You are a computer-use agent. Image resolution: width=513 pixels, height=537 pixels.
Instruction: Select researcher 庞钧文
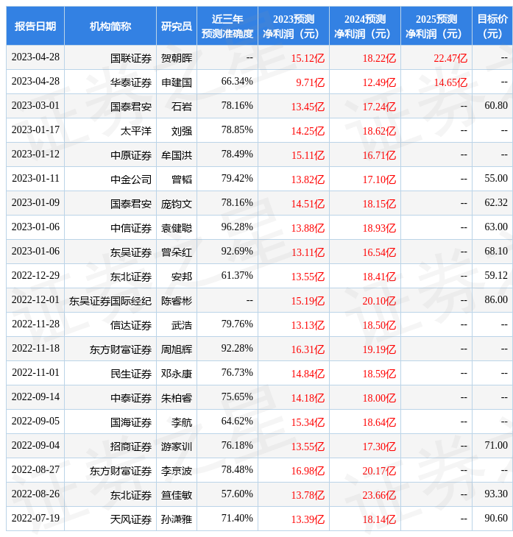click(x=177, y=204)
